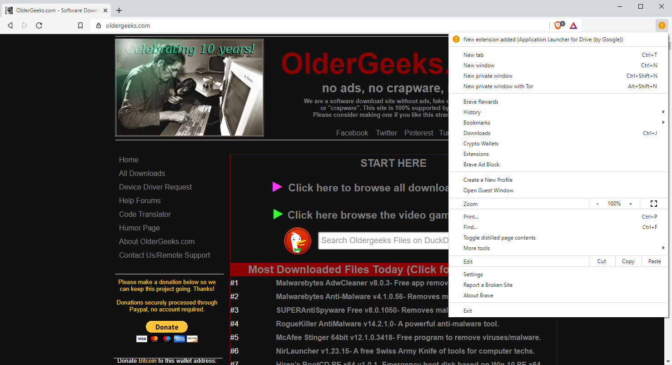Go back with the back arrow
This screenshot has height=365, width=672.
(10, 25)
